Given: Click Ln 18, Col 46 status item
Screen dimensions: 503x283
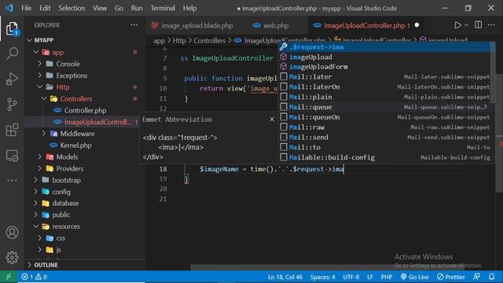Looking at the screenshot, I should (x=285, y=277).
